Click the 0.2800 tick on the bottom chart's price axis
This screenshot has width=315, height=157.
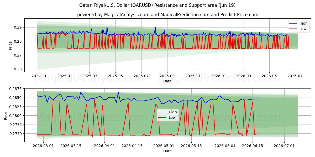[x=16, y=116]
